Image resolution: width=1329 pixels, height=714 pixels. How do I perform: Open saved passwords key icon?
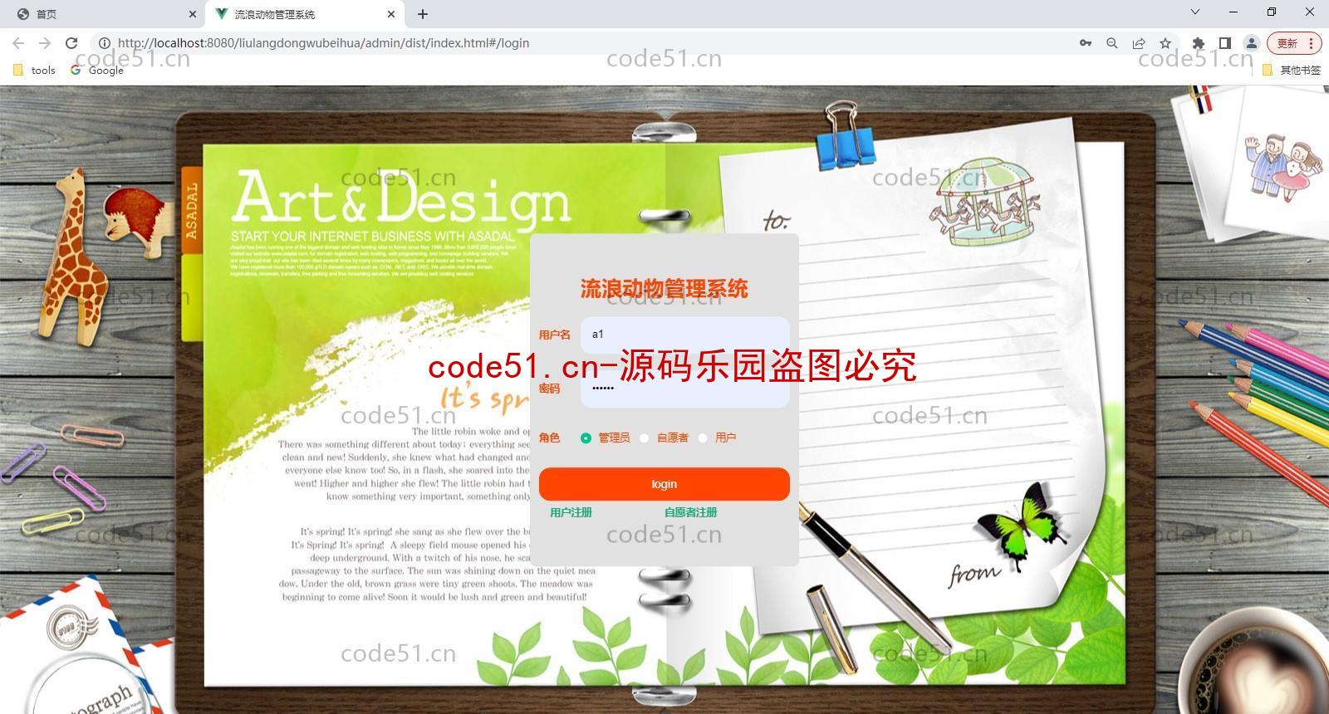(1086, 43)
